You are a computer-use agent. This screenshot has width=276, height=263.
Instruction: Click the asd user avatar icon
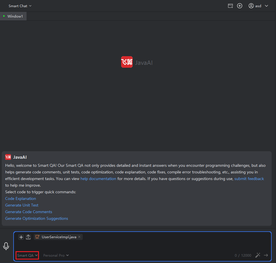pos(251,6)
